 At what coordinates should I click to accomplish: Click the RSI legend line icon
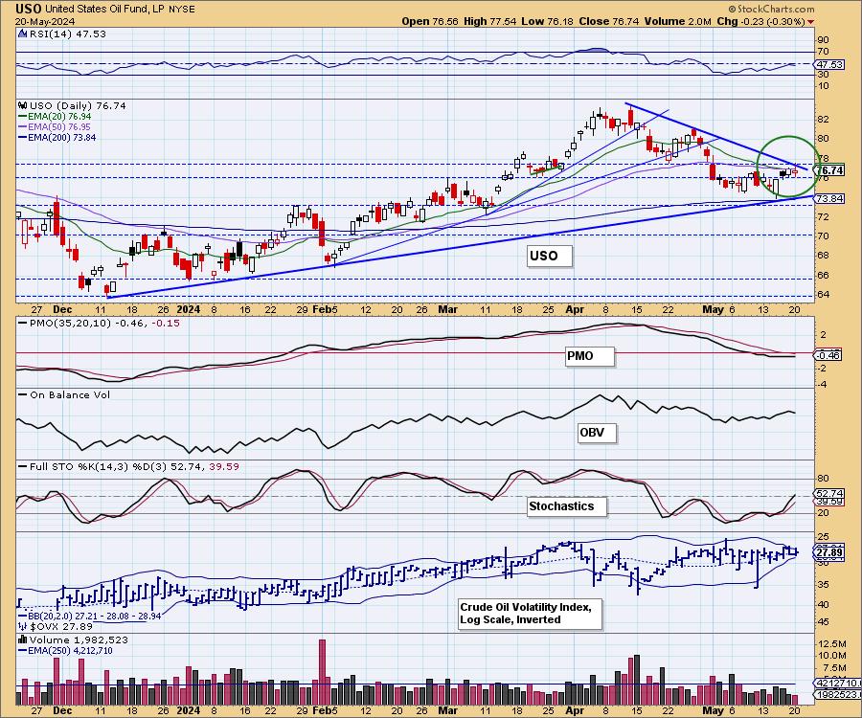click(x=23, y=34)
